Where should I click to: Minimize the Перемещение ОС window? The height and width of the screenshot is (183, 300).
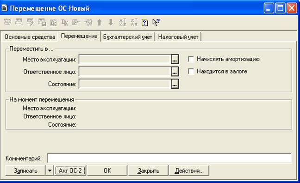click(x=269, y=8)
